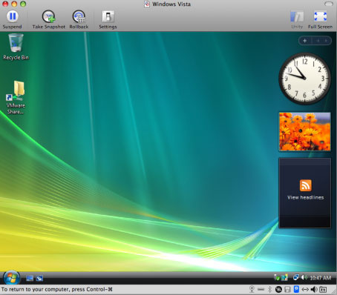
Task: Click the Rollback toolbar icon
Action: point(79,16)
